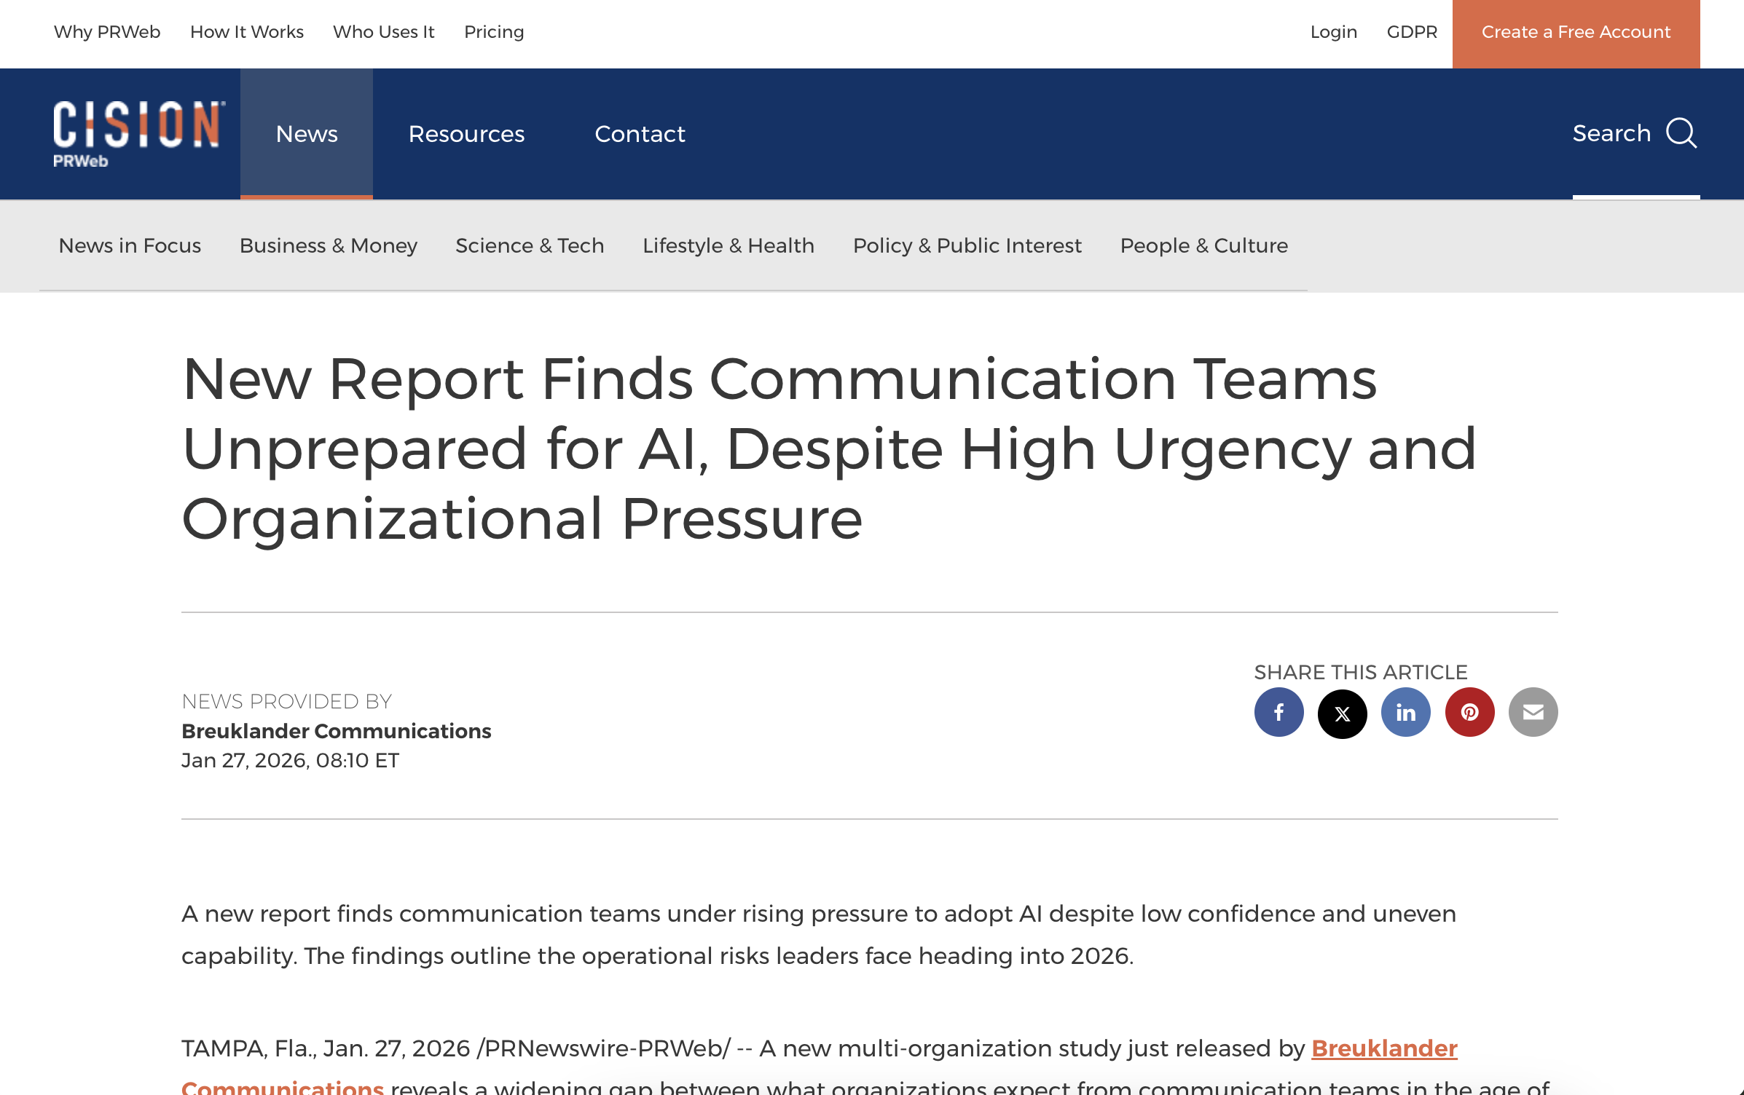View the GDPR page
Viewport: 1744px width, 1095px height.
pyautogui.click(x=1412, y=32)
